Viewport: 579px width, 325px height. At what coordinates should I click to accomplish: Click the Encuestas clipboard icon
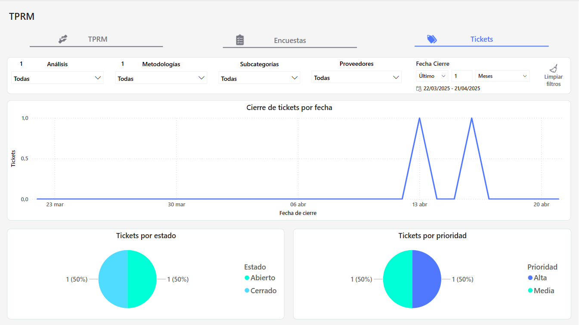pos(240,40)
